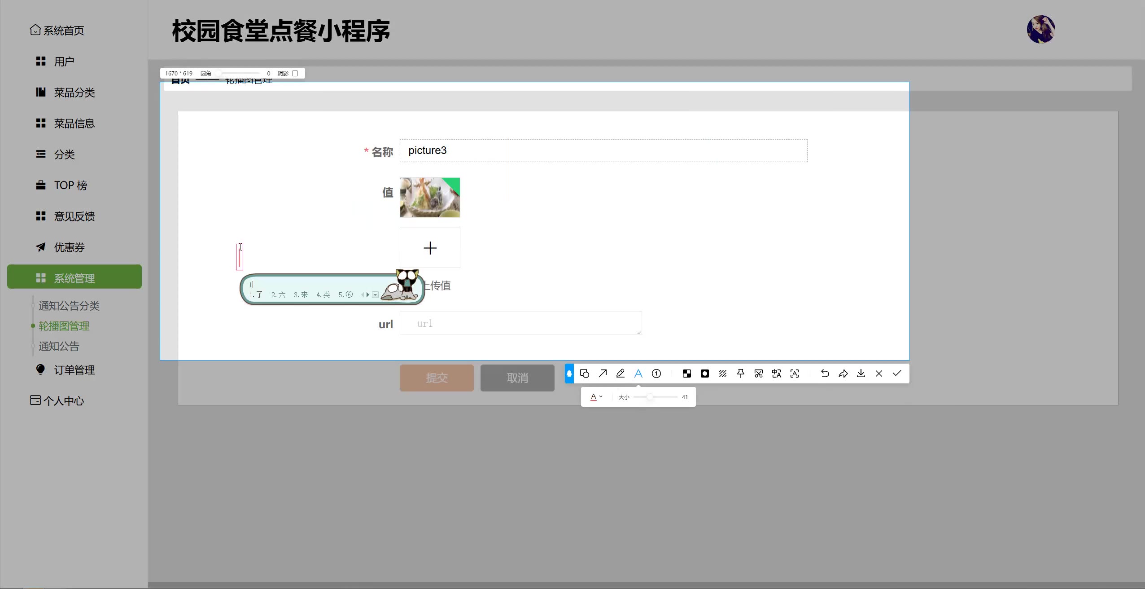Choose the mosaic blur tool
This screenshot has height=589, width=1145.
(x=686, y=374)
